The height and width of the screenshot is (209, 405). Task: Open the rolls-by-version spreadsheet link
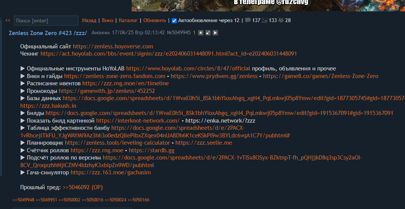(x=232, y=158)
